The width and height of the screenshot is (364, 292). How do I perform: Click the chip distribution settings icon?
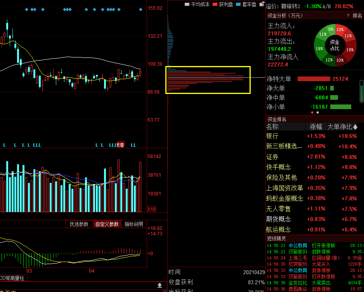tap(262, 4)
